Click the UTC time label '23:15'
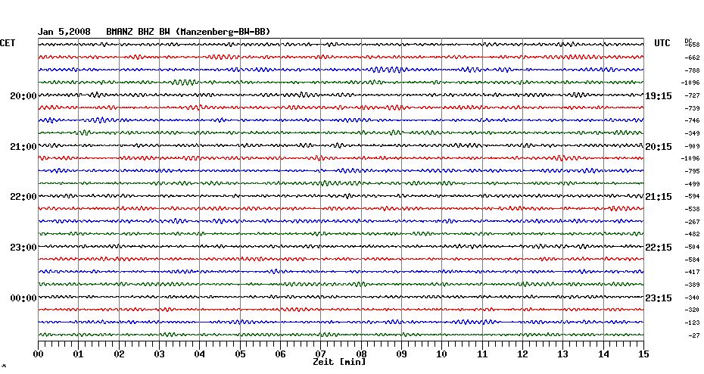 (x=659, y=298)
